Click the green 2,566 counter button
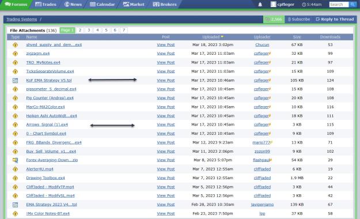This screenshot has height=219, width=360. pos(274,19)
